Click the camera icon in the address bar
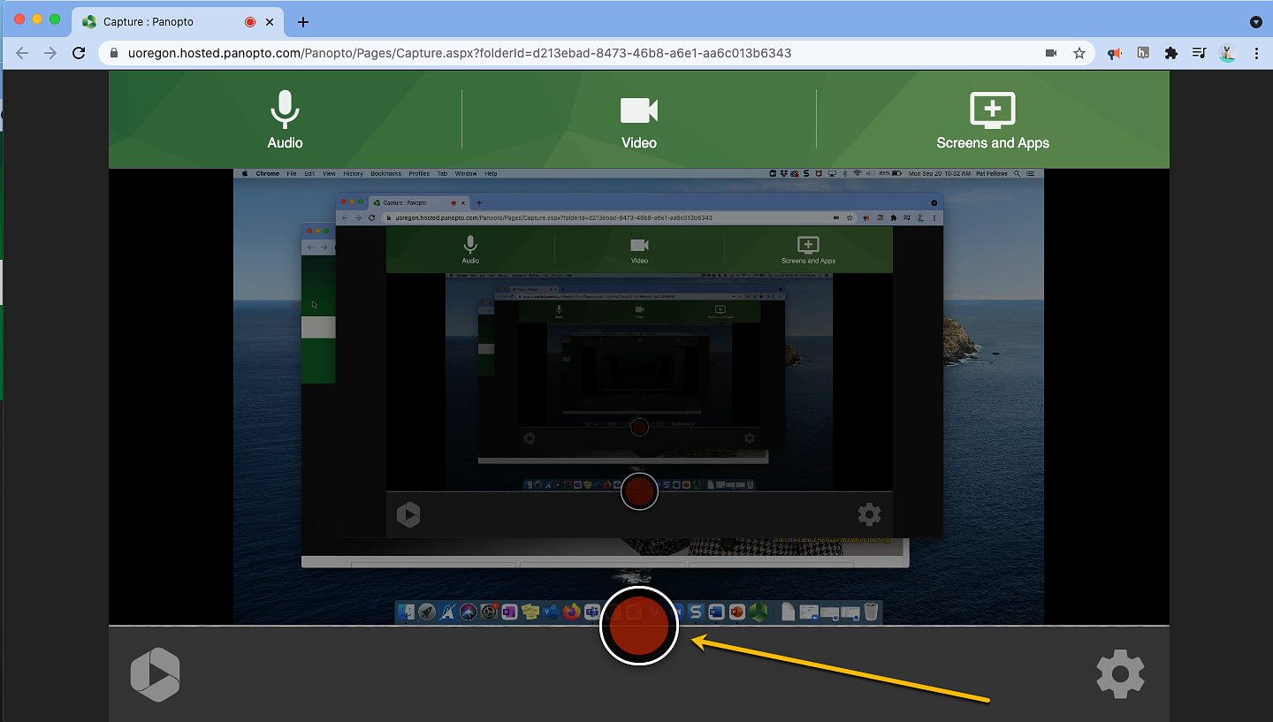The image size is (1273, 722). [1051, 53]
